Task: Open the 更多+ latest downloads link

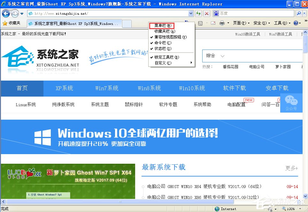Action: point(291,168)
